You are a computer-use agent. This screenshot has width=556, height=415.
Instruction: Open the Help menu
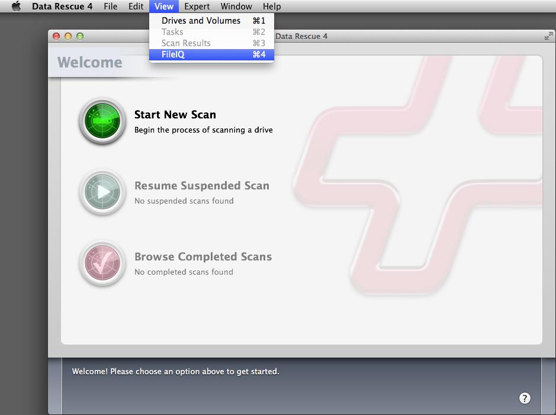272,7
